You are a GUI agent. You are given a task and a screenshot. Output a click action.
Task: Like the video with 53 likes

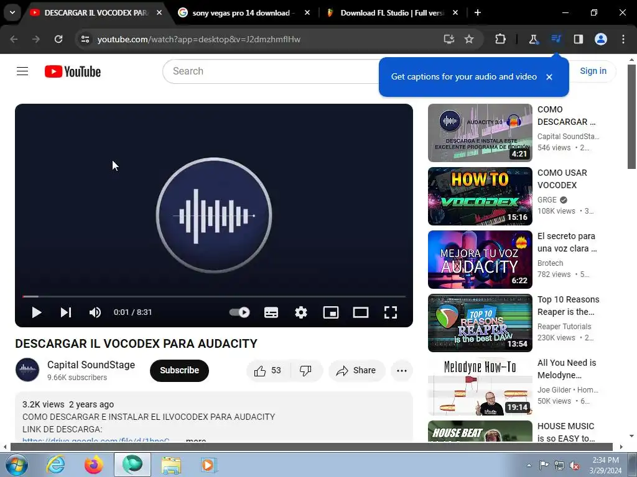click(x=267, y=370)
